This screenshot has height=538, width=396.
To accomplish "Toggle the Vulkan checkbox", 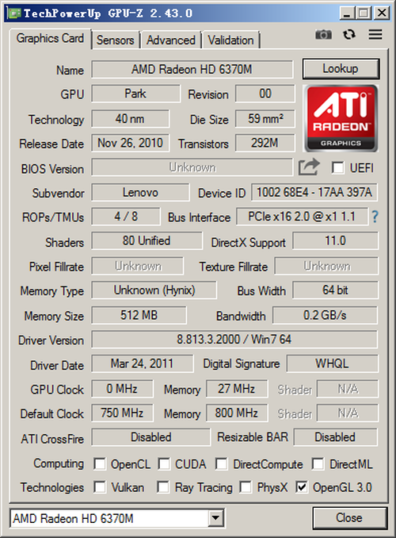I will tap(100, 487).
